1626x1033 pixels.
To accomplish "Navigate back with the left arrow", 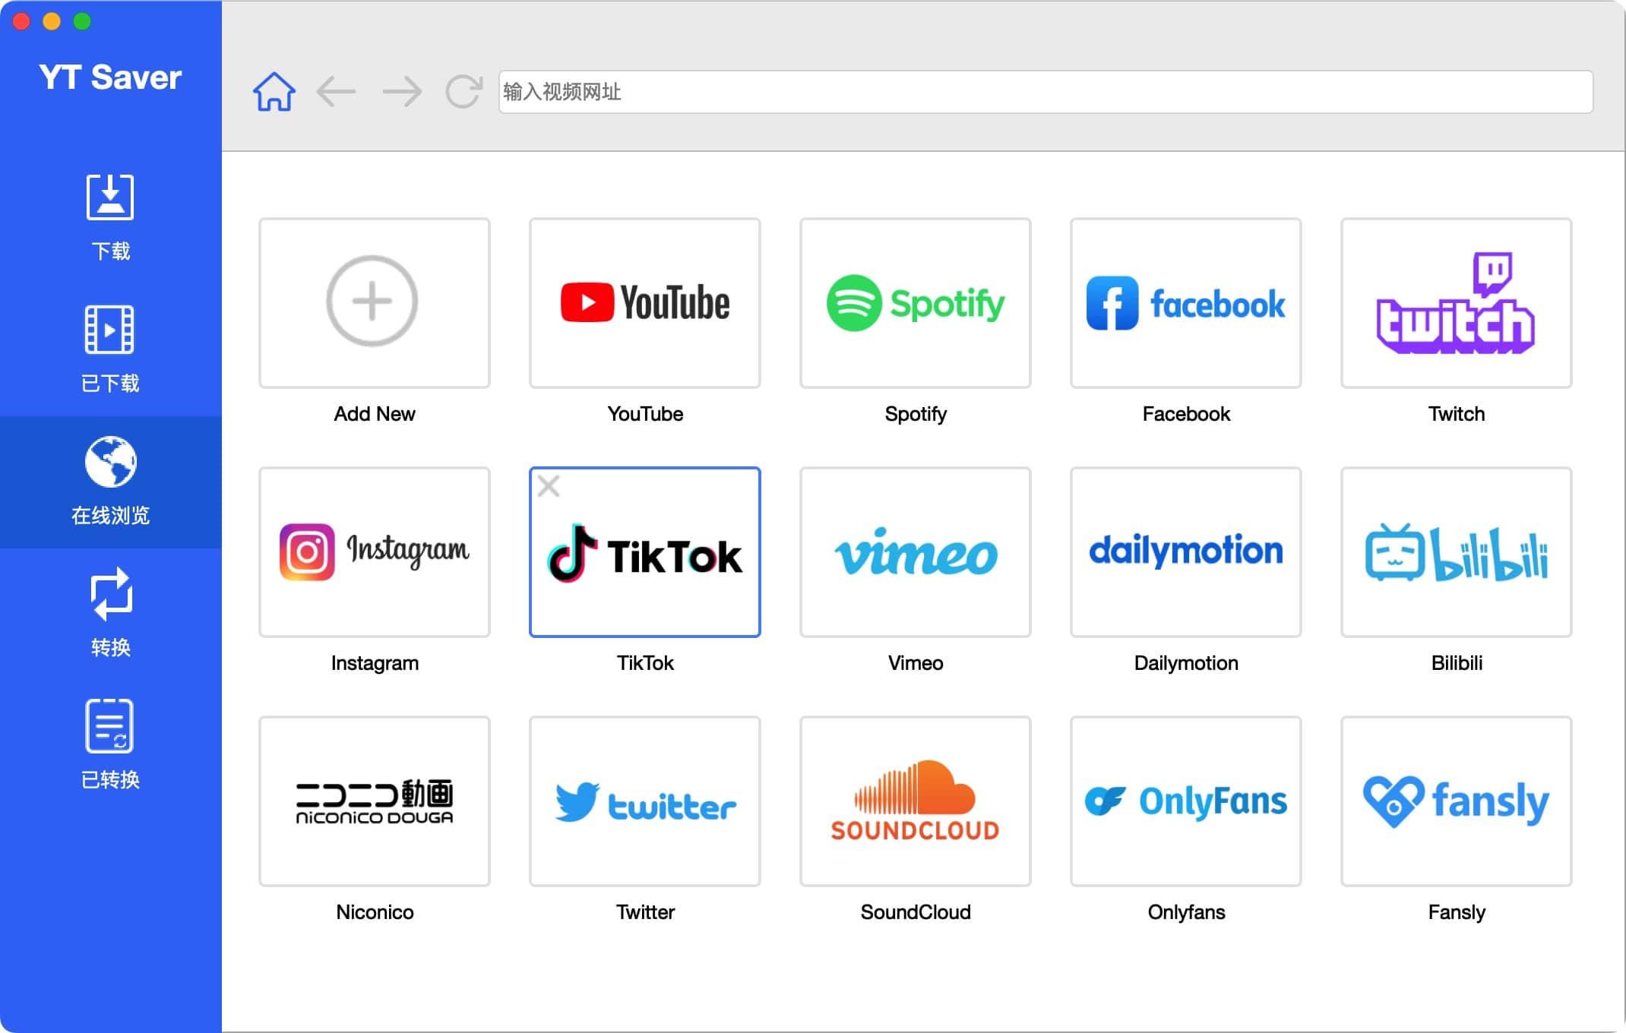I will tap(336, 92).
